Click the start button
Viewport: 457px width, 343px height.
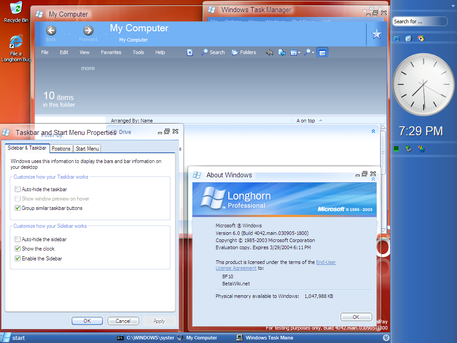point(13,338)
